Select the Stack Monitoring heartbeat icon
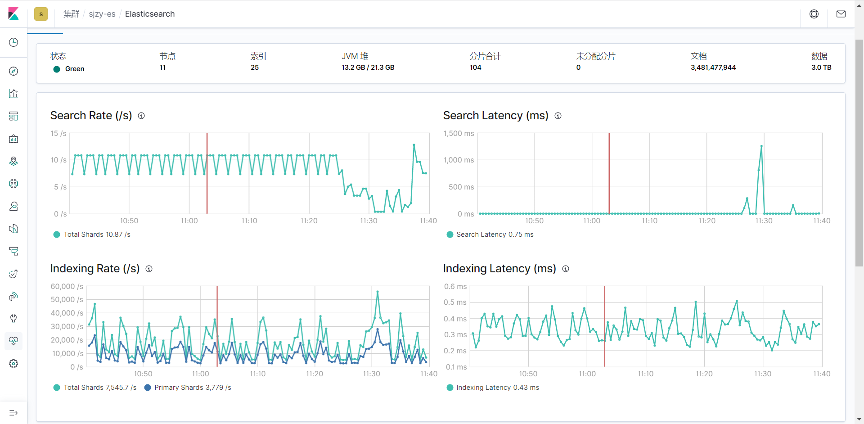864x424 pixels. [13, 341]
